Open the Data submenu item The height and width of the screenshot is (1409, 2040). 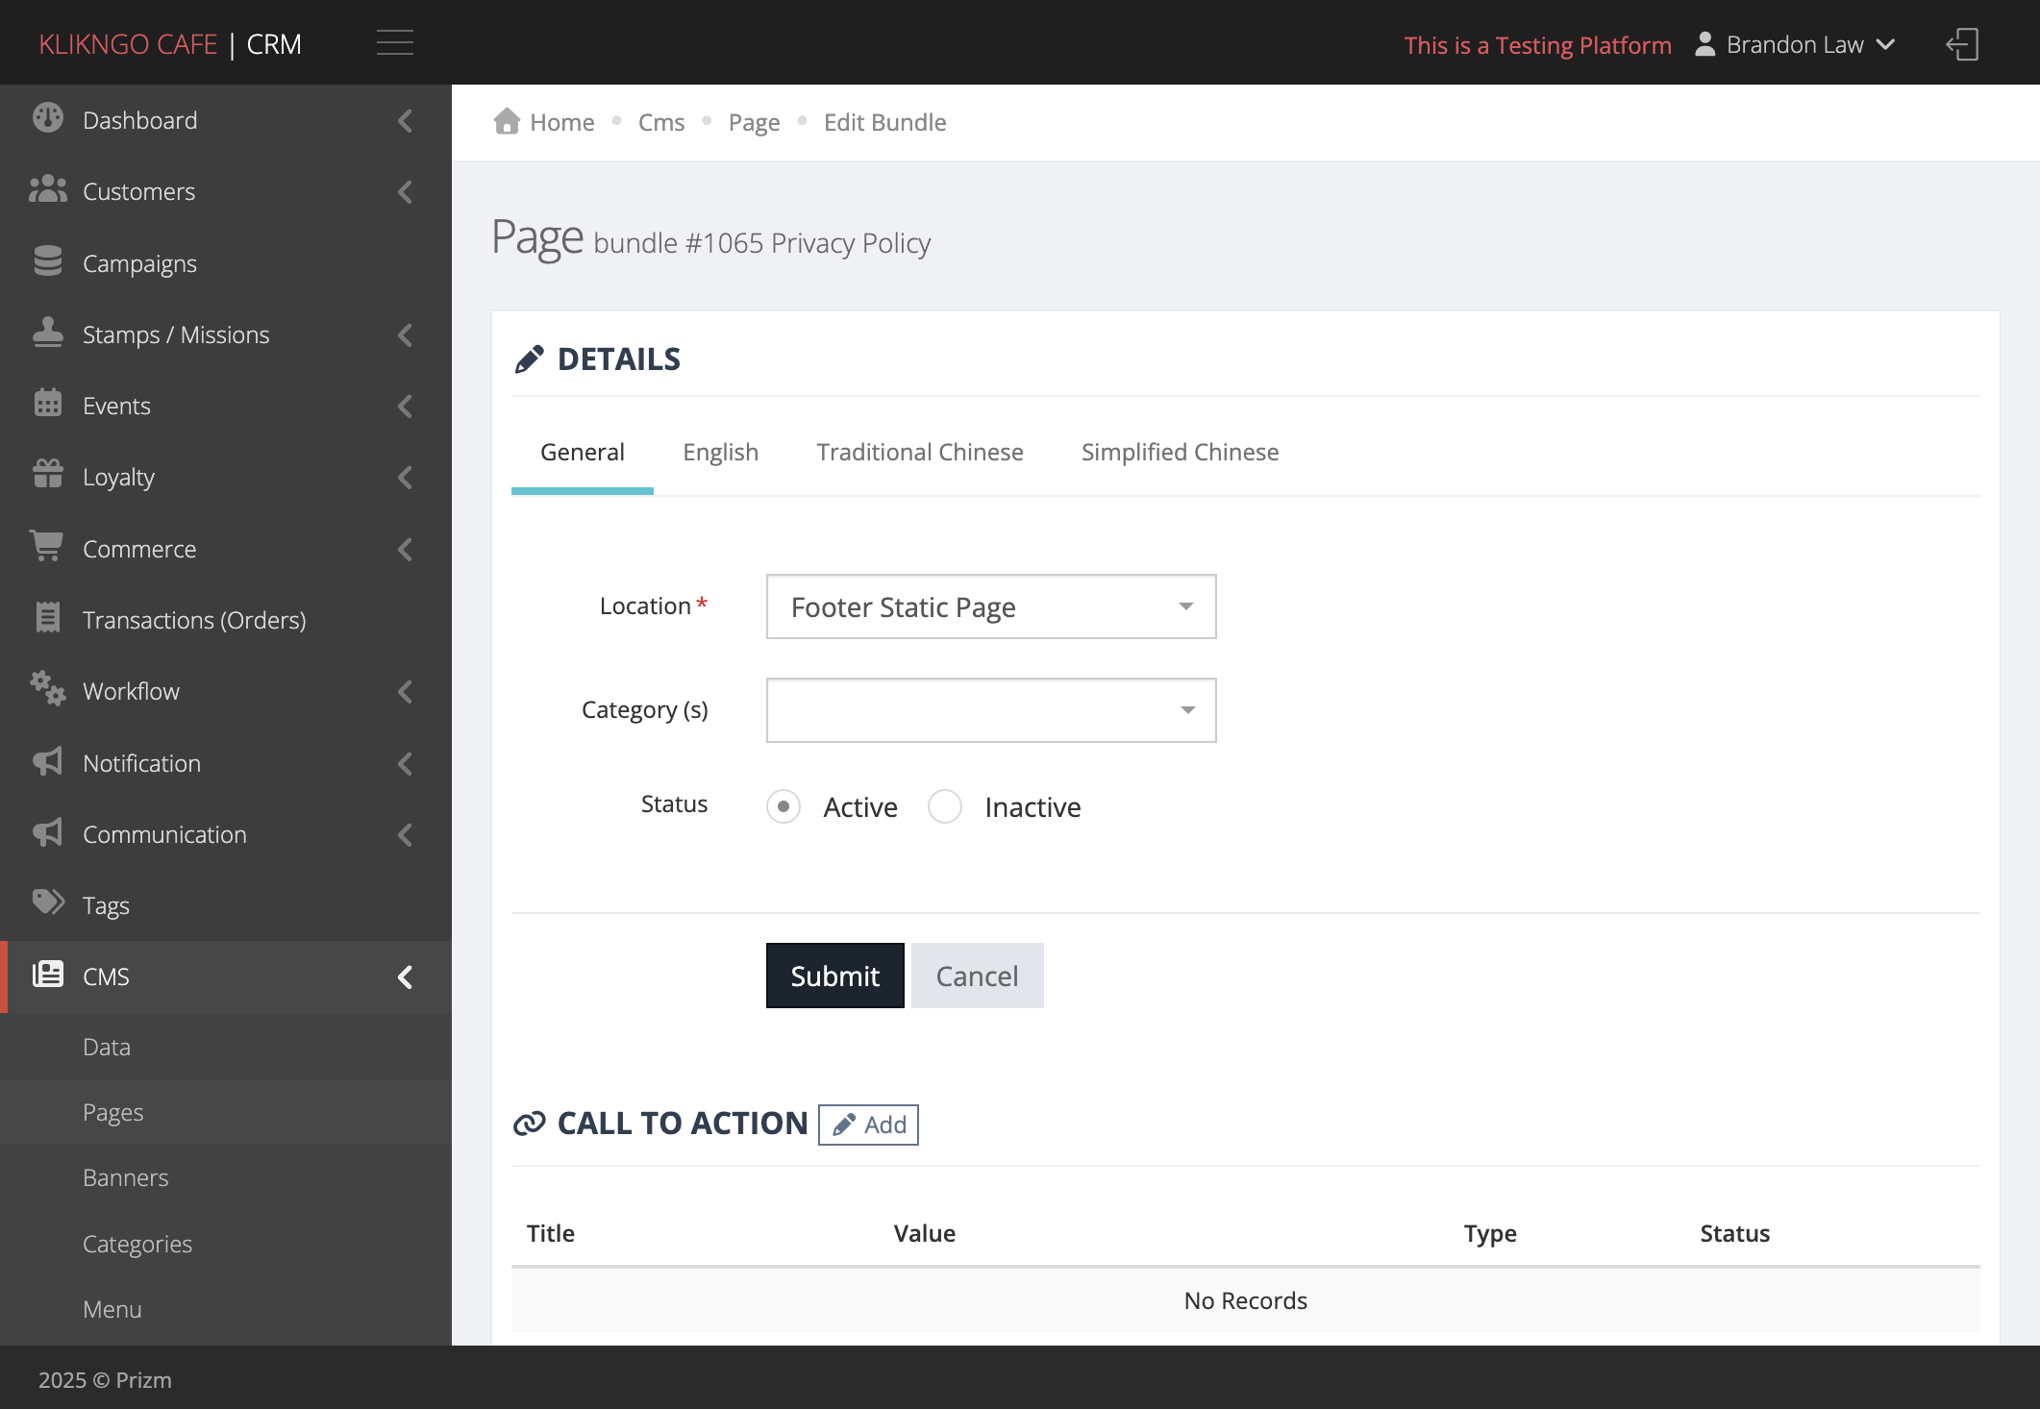[x=106, y=1047]
